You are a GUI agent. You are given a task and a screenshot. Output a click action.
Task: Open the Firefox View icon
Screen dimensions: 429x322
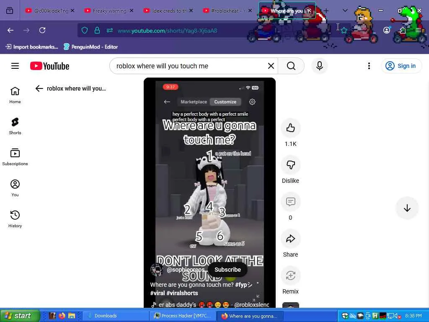[10, 10]
